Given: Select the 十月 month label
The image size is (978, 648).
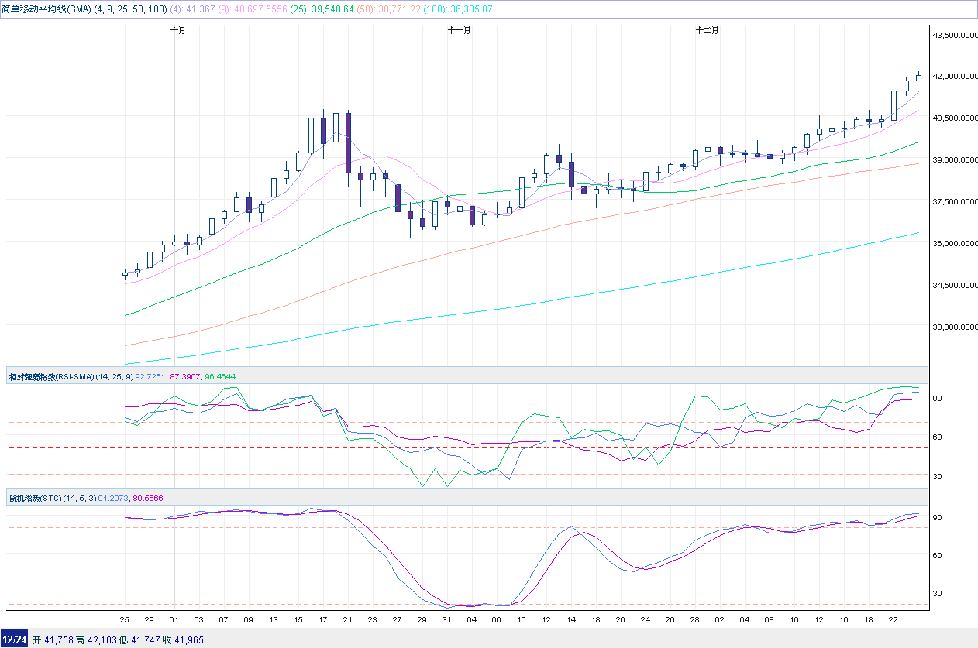Looking at the screenshot, I should pos(178,30).
